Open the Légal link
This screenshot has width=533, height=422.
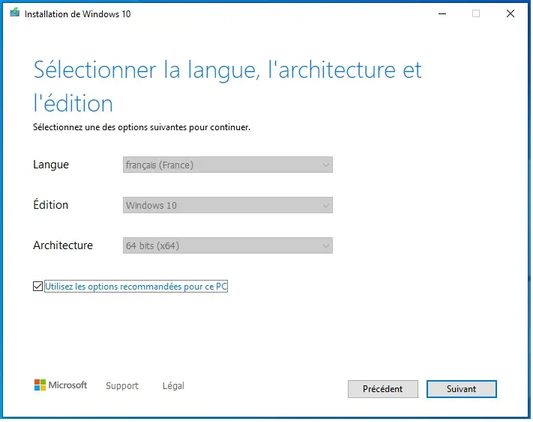pos(174,387)
